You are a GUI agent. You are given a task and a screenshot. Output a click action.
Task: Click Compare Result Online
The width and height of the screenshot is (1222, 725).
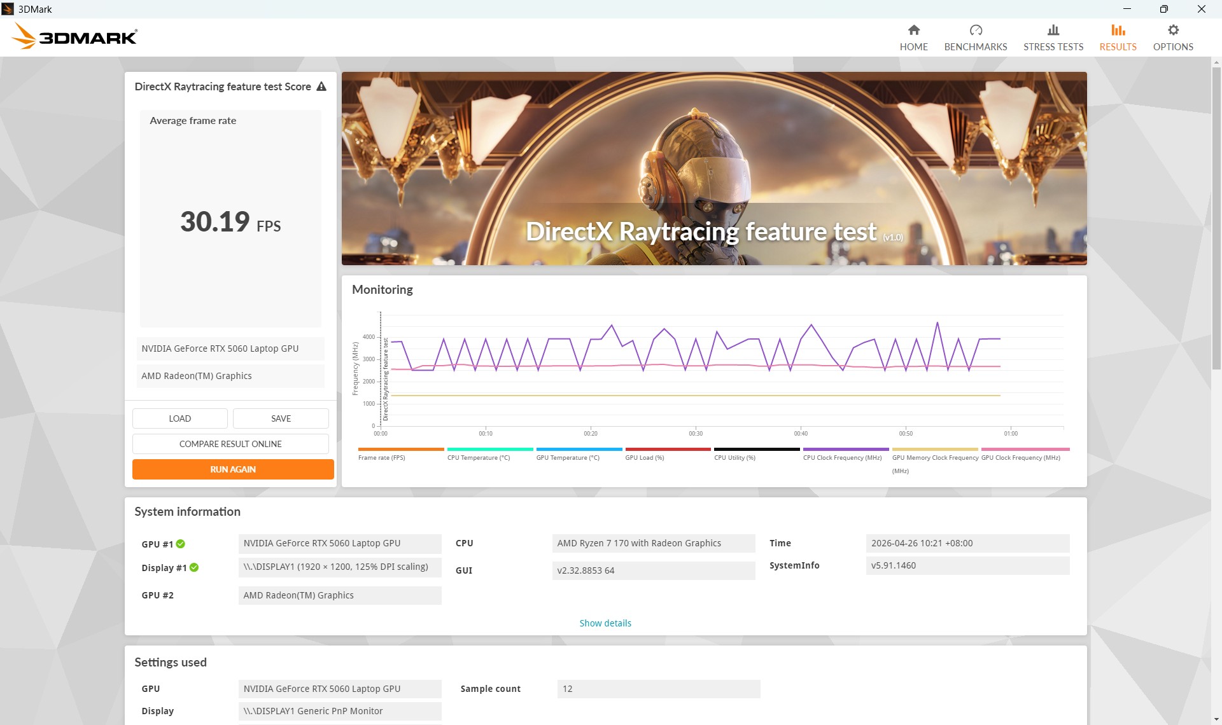click(x=230, y=444)
